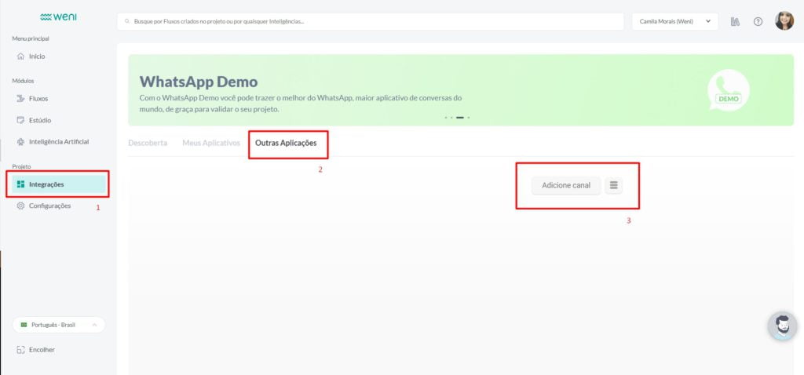This screenshot has width=804, height=375.
Task: Switch to the Descoberta tab
Action: point(148,143)
